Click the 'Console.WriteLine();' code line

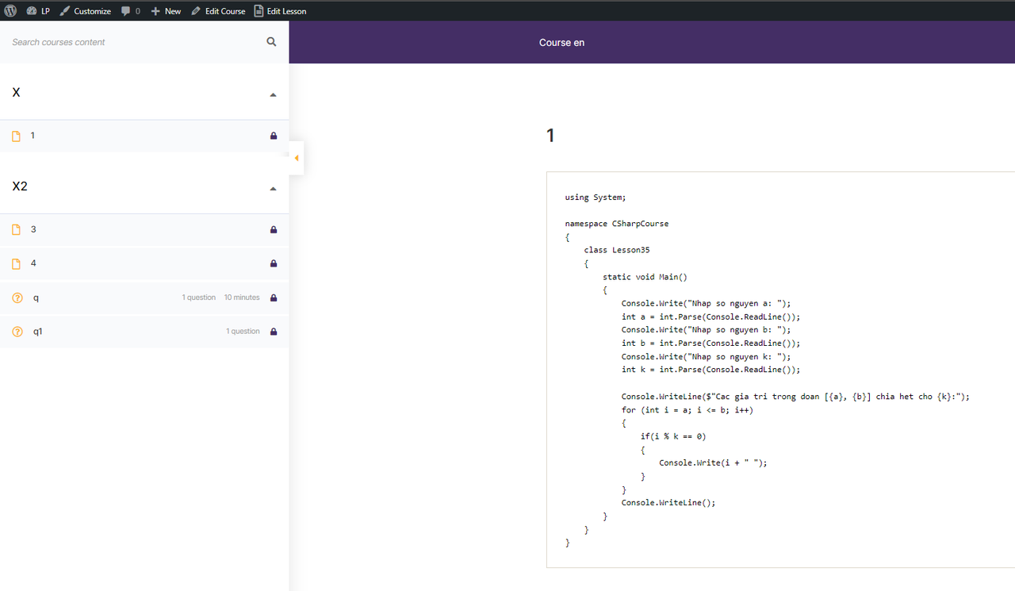[668, 503]
